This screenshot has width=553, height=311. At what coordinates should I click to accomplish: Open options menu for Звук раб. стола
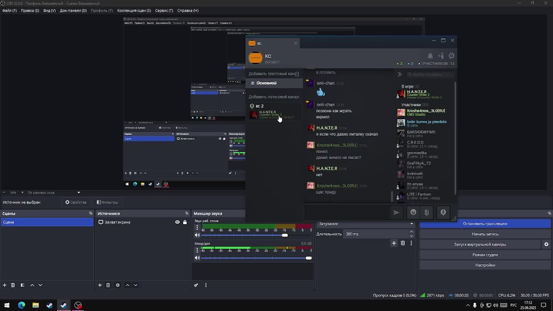pyautogui.click(x=197, y=228)
